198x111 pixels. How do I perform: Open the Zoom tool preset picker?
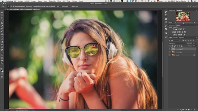click(x=3, y=6)
